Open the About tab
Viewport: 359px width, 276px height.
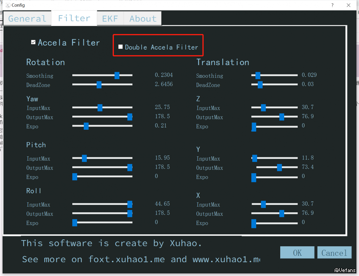click(x=143, y=19)
